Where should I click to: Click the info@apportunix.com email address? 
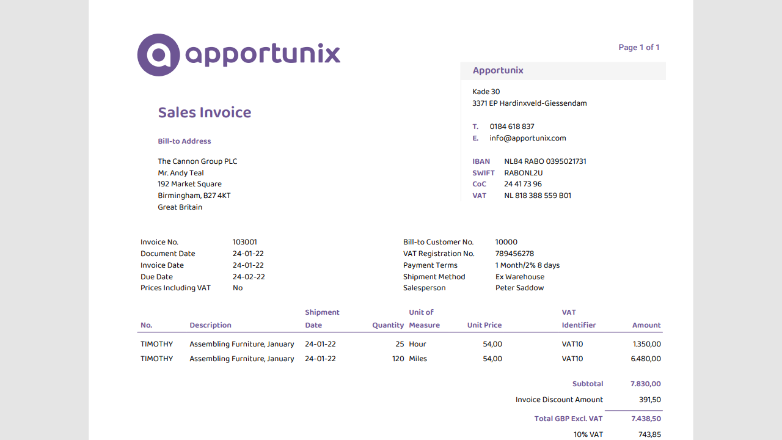[x=528, y=138]
